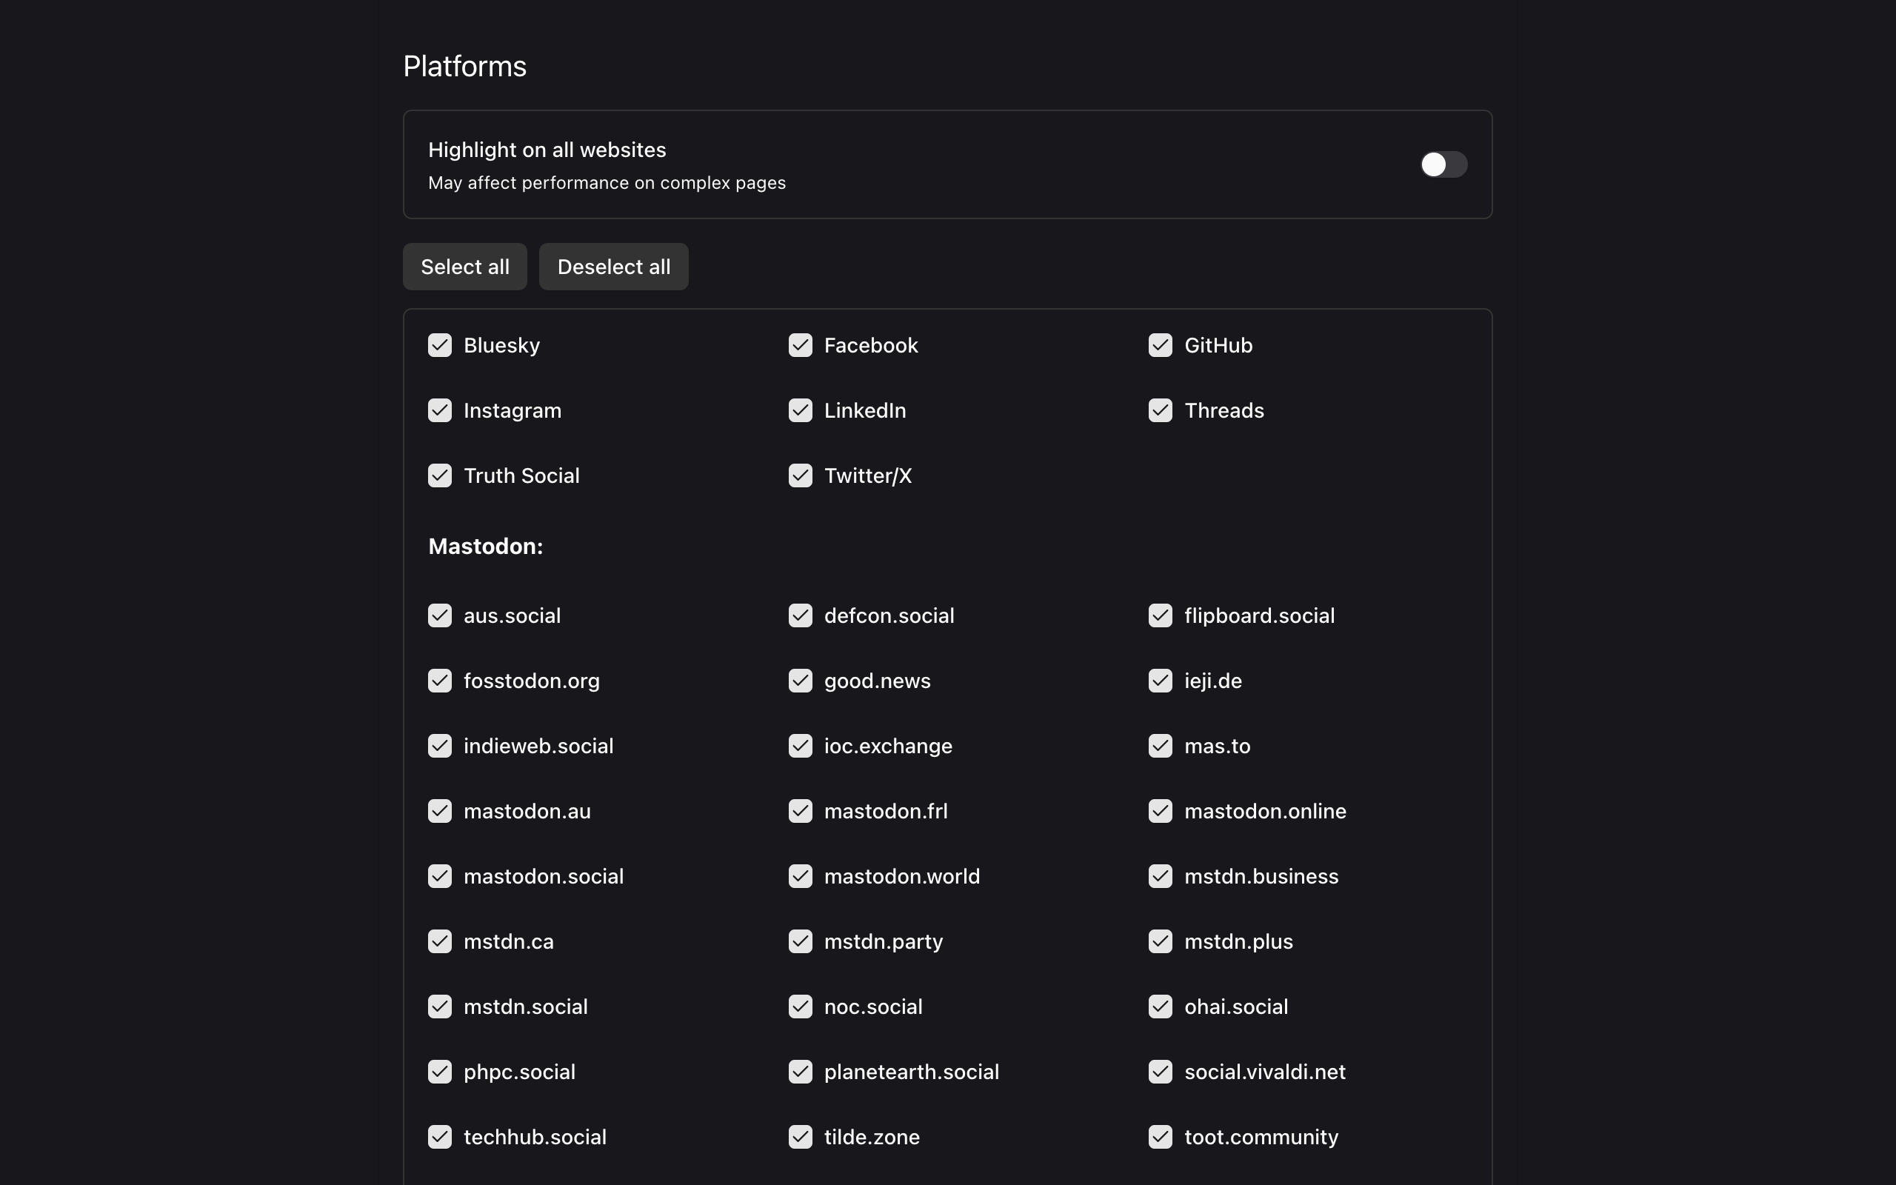Image resolution: width=1896 pixels, height=1185 pixels.
Task: Toggle the planetearth.social checkbox
Action: pos(800,1071)
